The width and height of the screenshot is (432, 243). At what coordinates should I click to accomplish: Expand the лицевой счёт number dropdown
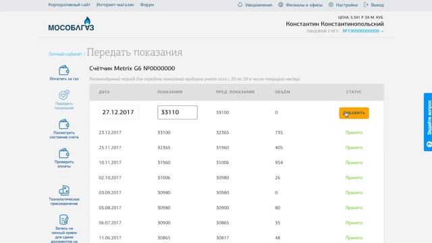[x=363, y=31]
